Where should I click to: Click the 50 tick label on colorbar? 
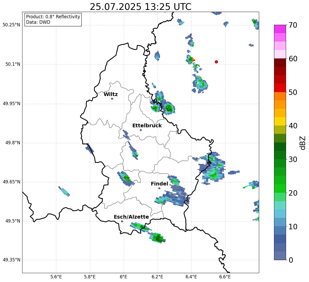coord(293,92)
